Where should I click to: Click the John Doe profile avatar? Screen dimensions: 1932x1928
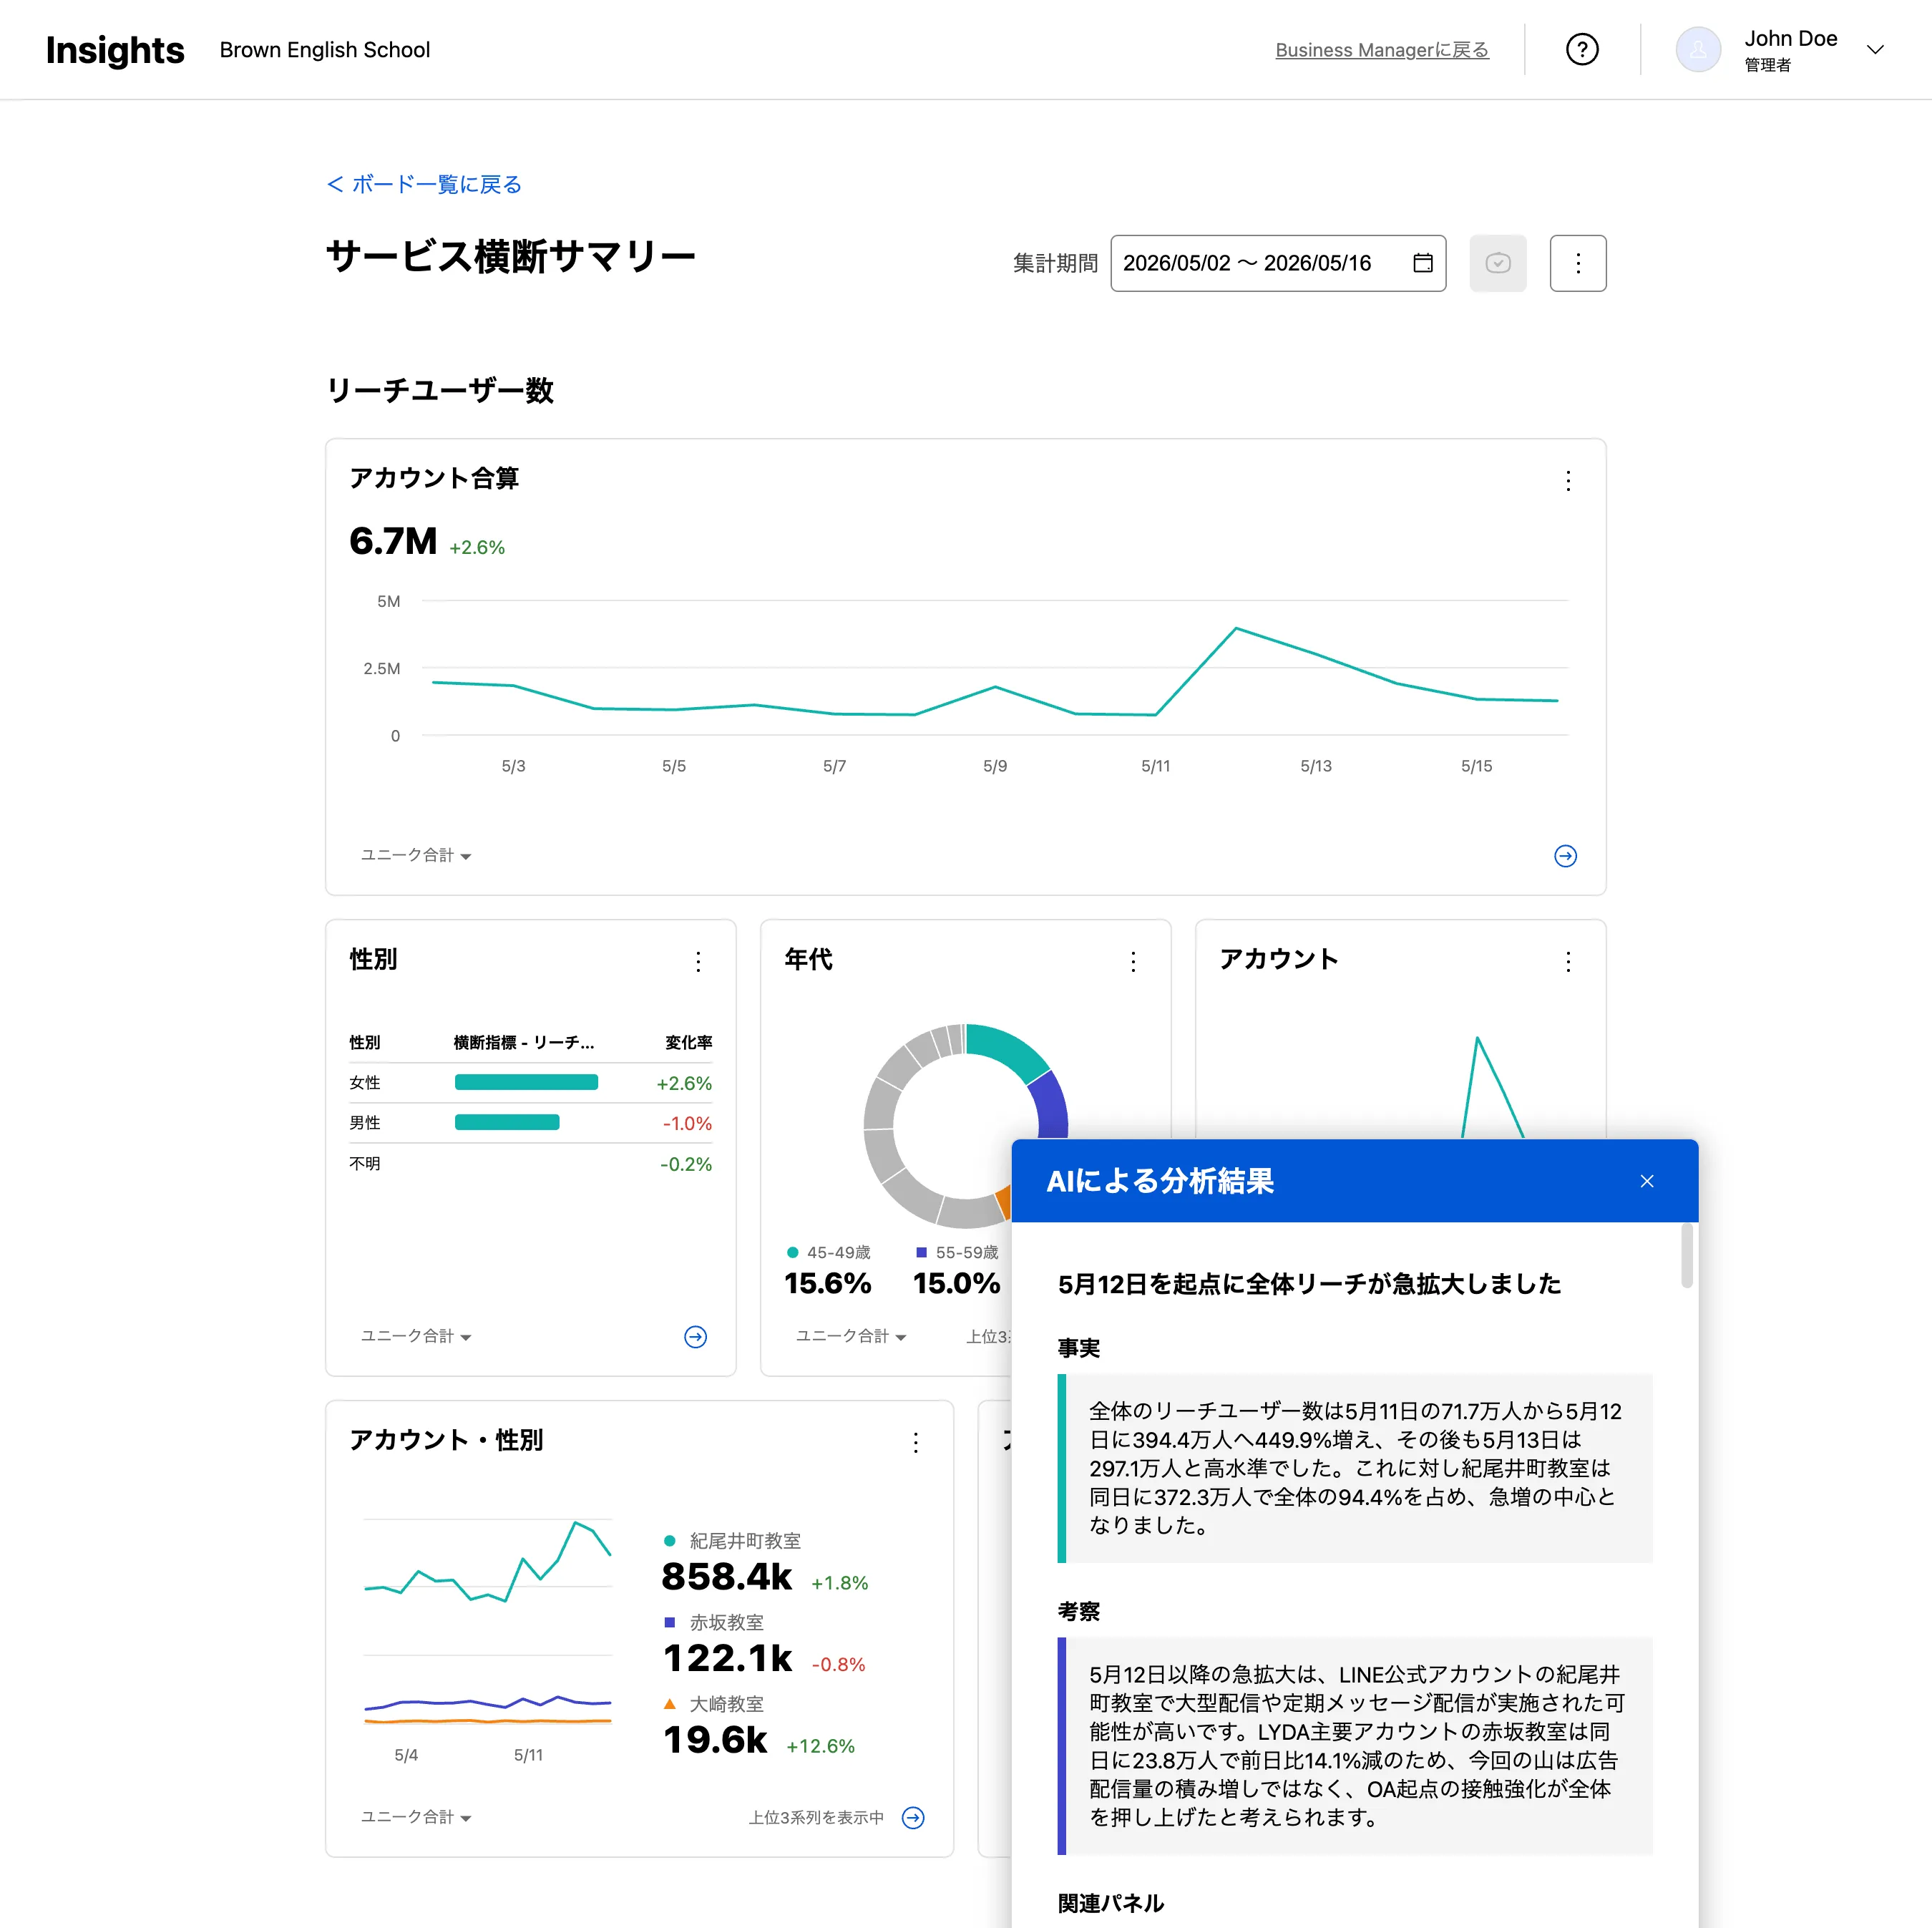(1698, 49)
